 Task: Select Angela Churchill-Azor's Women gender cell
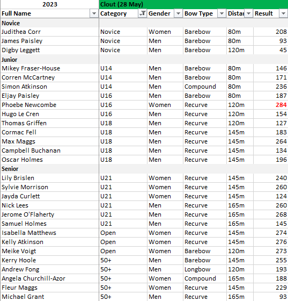coord(165,278)
